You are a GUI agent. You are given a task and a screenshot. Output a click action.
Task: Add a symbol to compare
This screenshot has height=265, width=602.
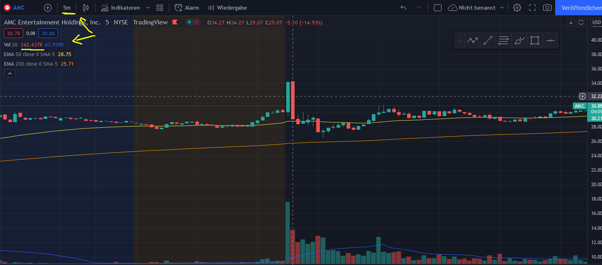tap(48, 8)
